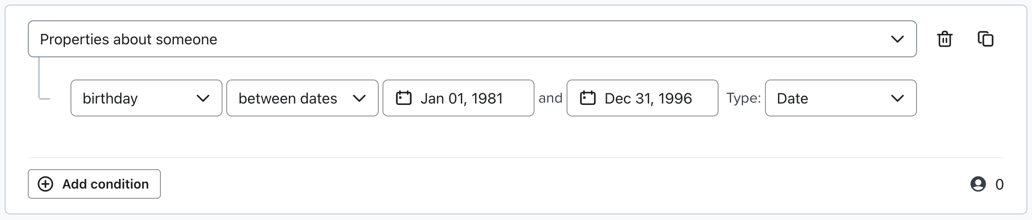Delete this condition with the trash icon
This screenshot has height=220, width=1032.
tap(944, 39)
